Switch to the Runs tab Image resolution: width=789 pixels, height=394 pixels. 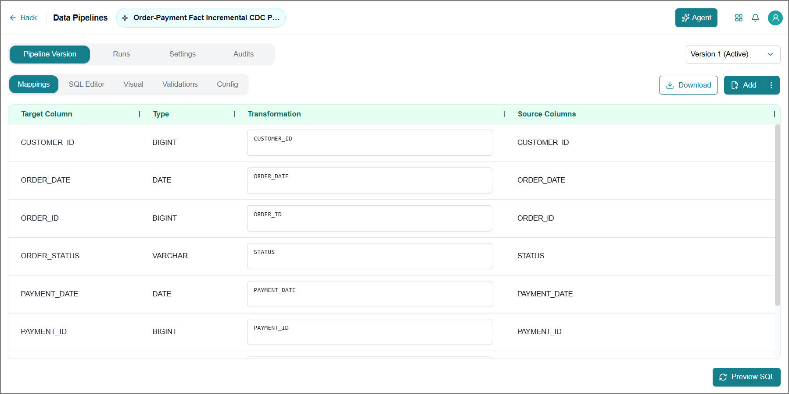tap(121, 54)
